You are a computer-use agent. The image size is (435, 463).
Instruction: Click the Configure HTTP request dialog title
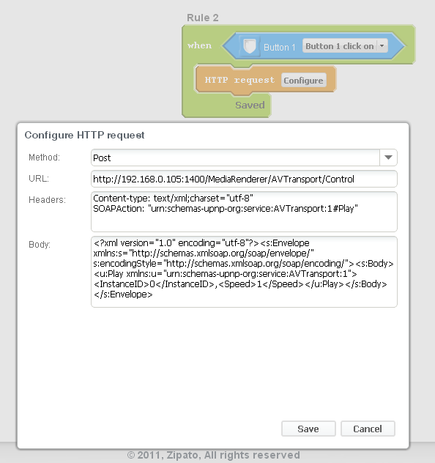[x=85, y=135]
